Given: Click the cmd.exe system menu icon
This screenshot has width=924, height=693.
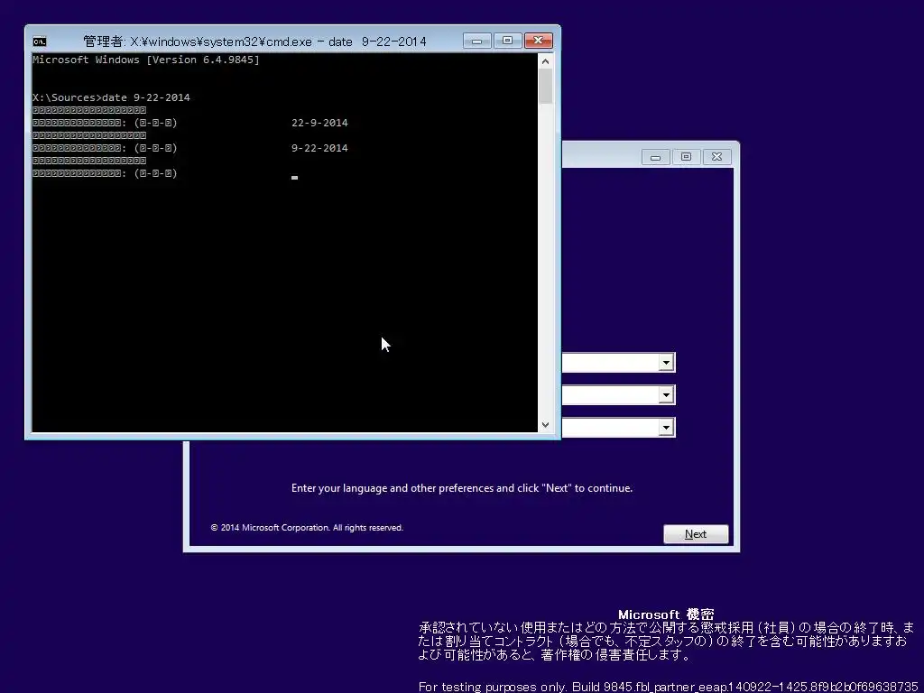Looking at the screenshot, I should coord(40,42).
